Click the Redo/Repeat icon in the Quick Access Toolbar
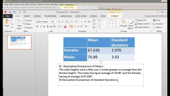The width and height of the screenshot is (170, 96). [20, 12]
